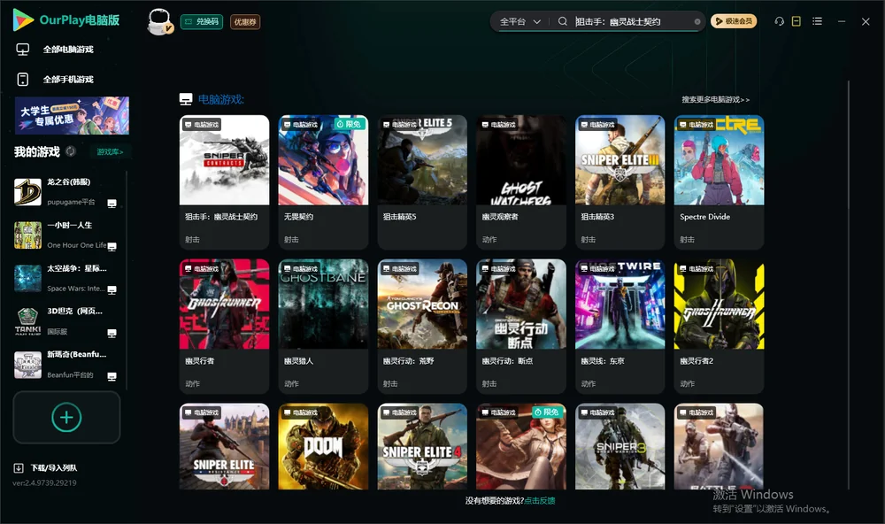Open 全部电脑游戏 in the sidebar
This screenshot has height=524, width=885.
[68, 50]
